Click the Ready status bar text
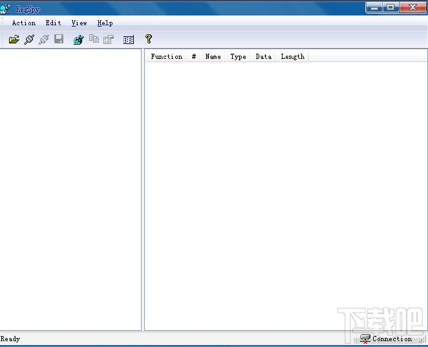This screenshot has width=428, height=347. [10, 339]
